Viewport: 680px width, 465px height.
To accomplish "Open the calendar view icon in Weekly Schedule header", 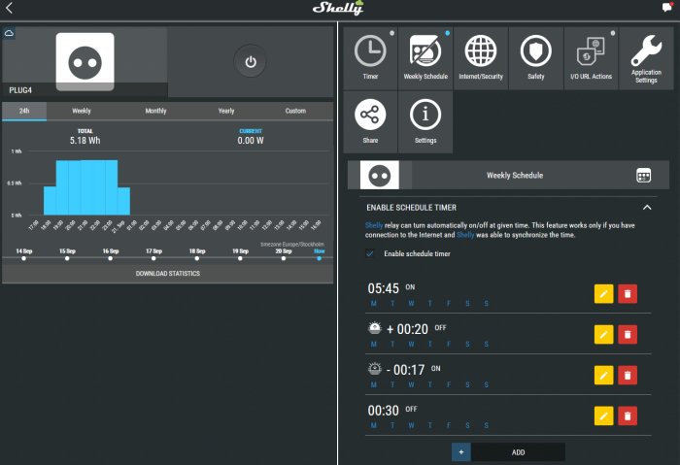I will [643, 176].
